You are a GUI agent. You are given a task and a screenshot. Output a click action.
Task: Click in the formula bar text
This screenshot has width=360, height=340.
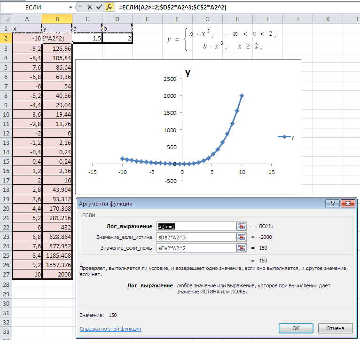point(172,8)
